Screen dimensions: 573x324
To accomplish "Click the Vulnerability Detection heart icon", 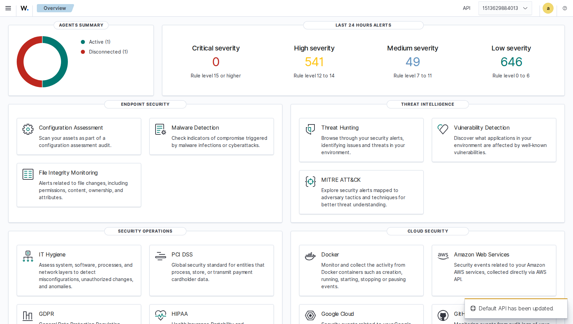I will 443,129.
